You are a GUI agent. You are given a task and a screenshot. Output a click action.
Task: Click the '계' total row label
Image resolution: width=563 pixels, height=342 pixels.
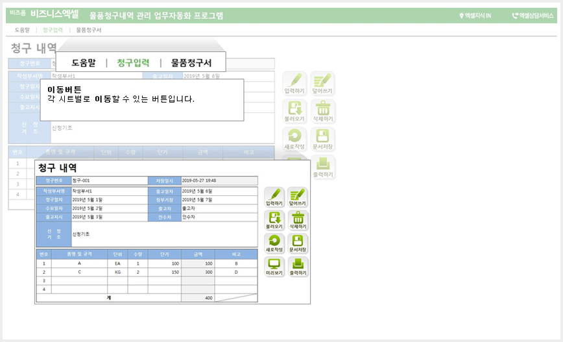click(109, 298)
